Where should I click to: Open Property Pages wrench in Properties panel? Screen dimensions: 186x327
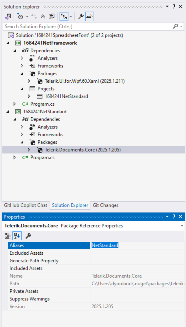tap(28, 236)
